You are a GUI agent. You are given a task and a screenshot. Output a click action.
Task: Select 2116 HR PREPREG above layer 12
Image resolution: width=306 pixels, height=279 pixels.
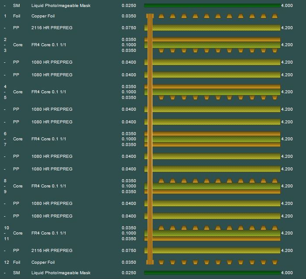click(52, 251)
